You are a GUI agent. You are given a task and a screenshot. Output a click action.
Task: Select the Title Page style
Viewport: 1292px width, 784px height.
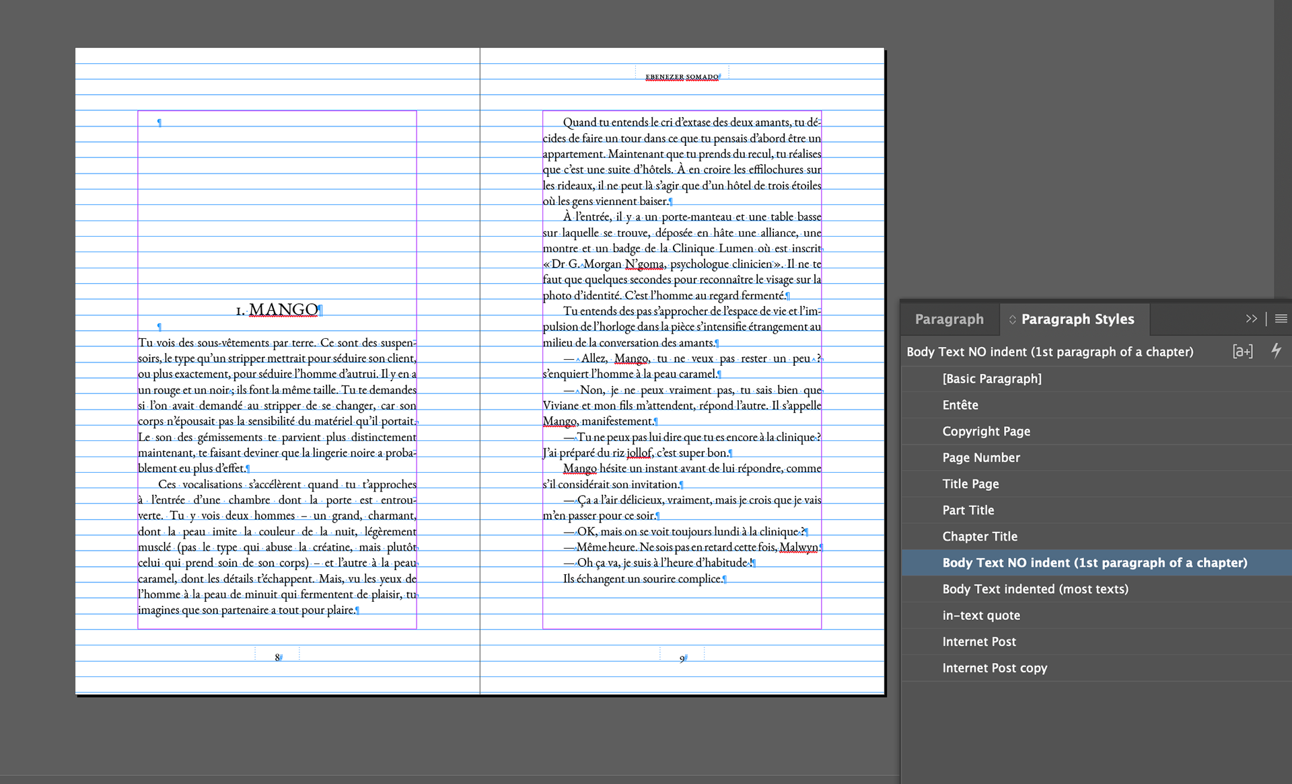pos(970,483)
